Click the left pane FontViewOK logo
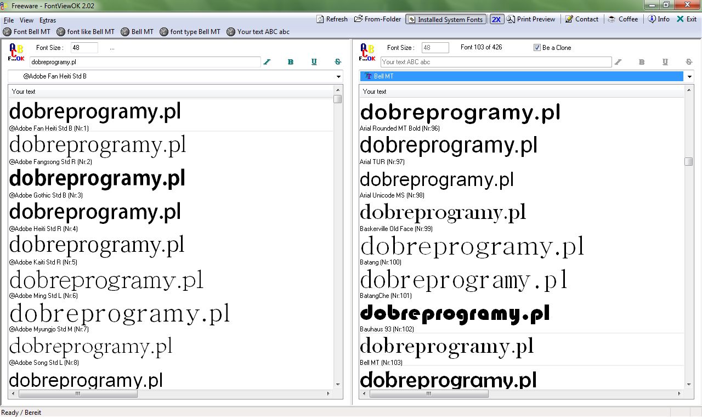The width and height of the screenshot is (702, 417). coord(16,53)
